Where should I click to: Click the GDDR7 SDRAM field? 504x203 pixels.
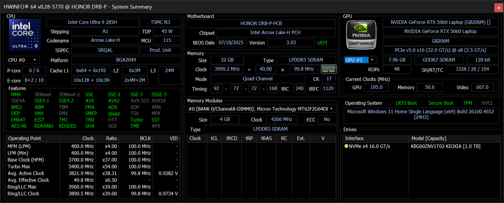tap(439, 60)
